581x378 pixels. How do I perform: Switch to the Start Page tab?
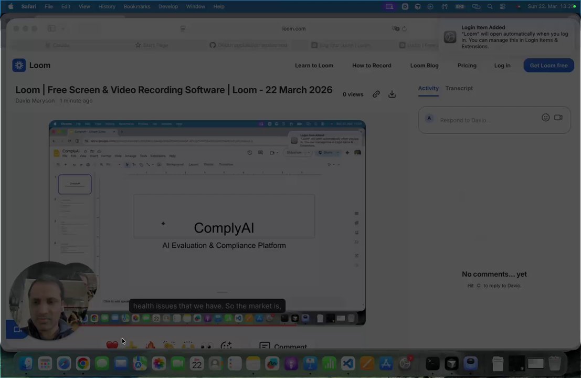click(x=152, y=45)
